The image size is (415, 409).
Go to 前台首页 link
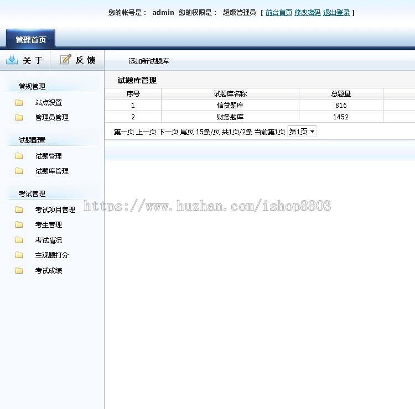[279, 13]
